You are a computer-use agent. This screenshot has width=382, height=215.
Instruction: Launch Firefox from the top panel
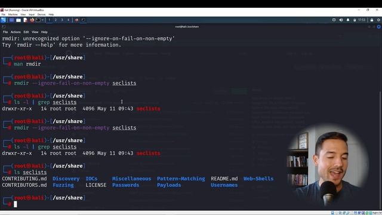32,20
